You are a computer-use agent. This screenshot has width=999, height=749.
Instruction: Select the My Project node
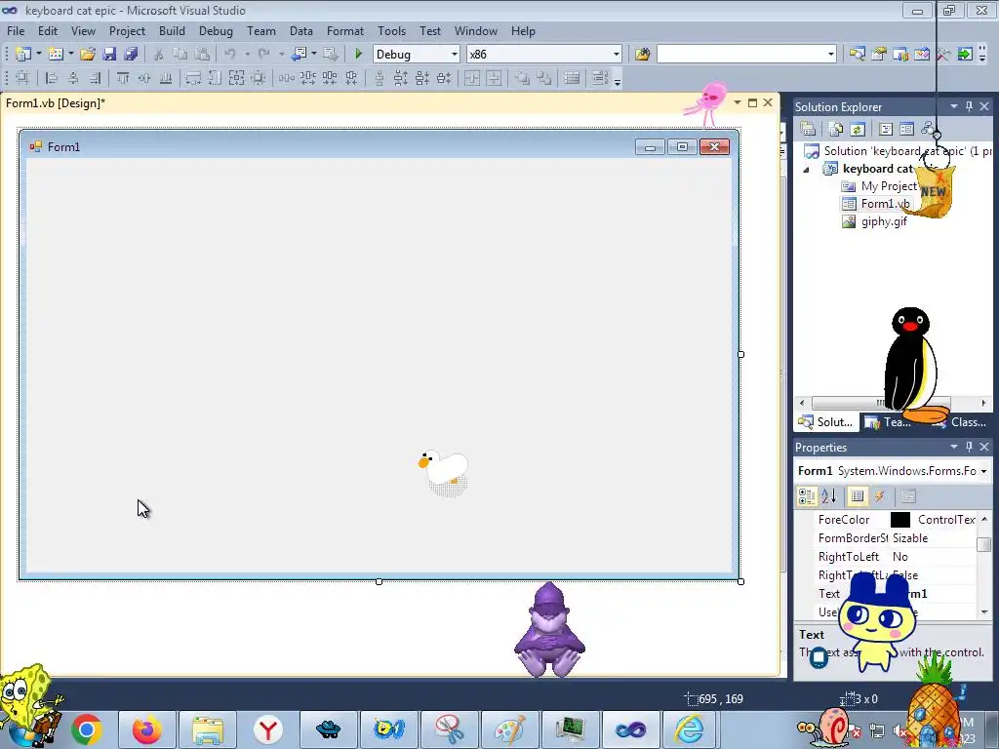888,186
